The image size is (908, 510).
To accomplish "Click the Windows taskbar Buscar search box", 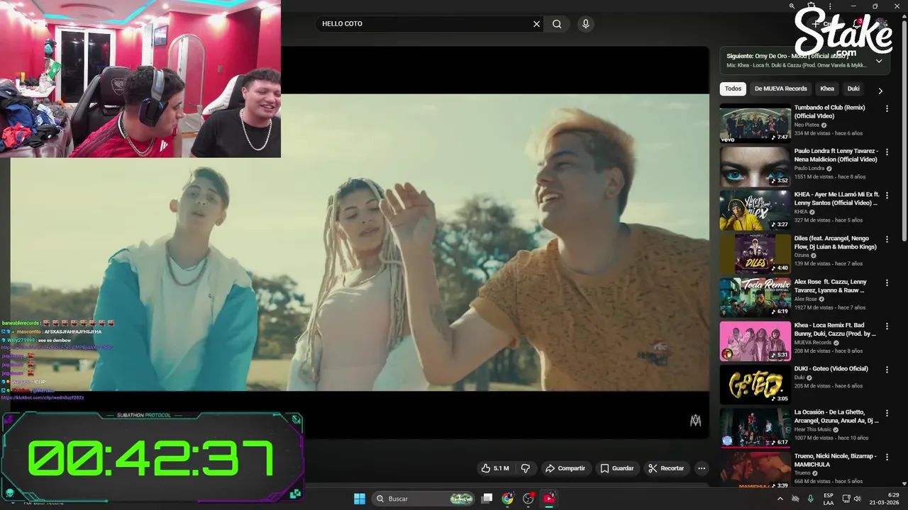I will tap(423, 499).
